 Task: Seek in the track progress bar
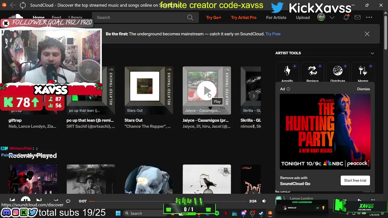[168, 201]
